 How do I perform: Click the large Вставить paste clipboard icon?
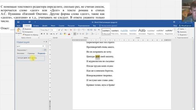[x=19, y=30]
